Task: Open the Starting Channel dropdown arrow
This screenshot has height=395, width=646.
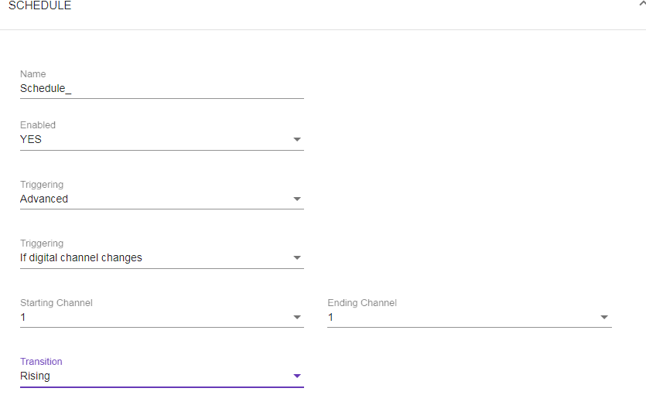Action: 297,318
